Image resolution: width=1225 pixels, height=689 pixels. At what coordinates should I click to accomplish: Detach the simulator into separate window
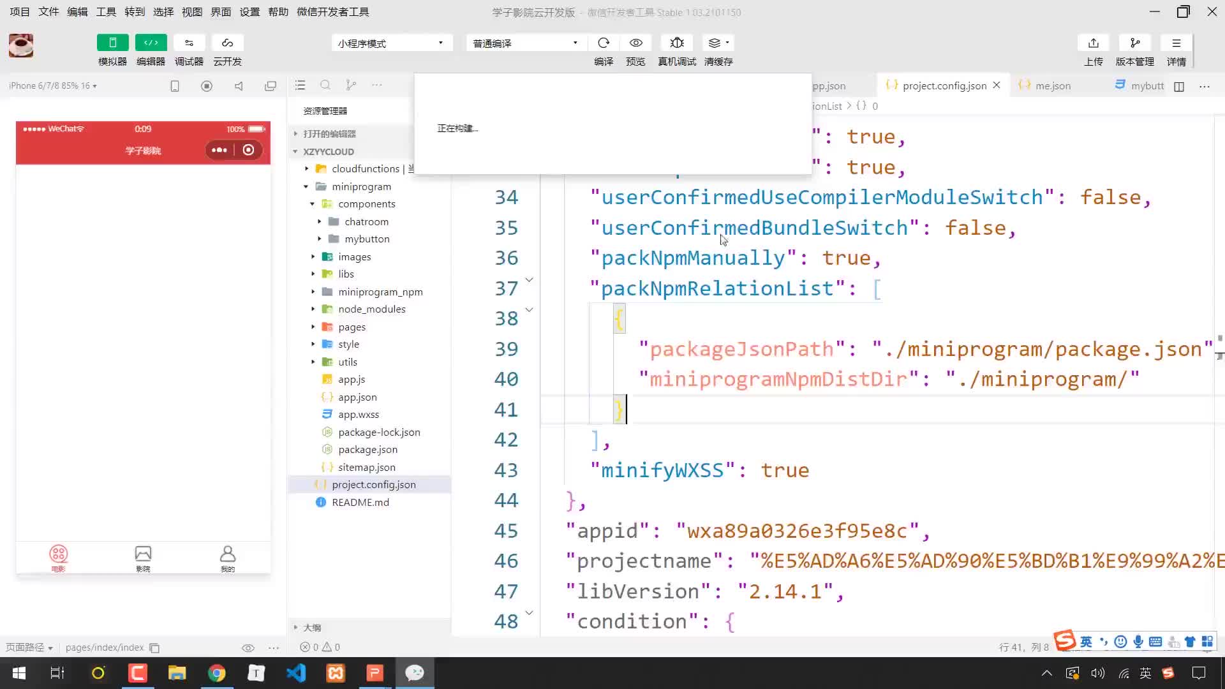(x=271, y=85)
